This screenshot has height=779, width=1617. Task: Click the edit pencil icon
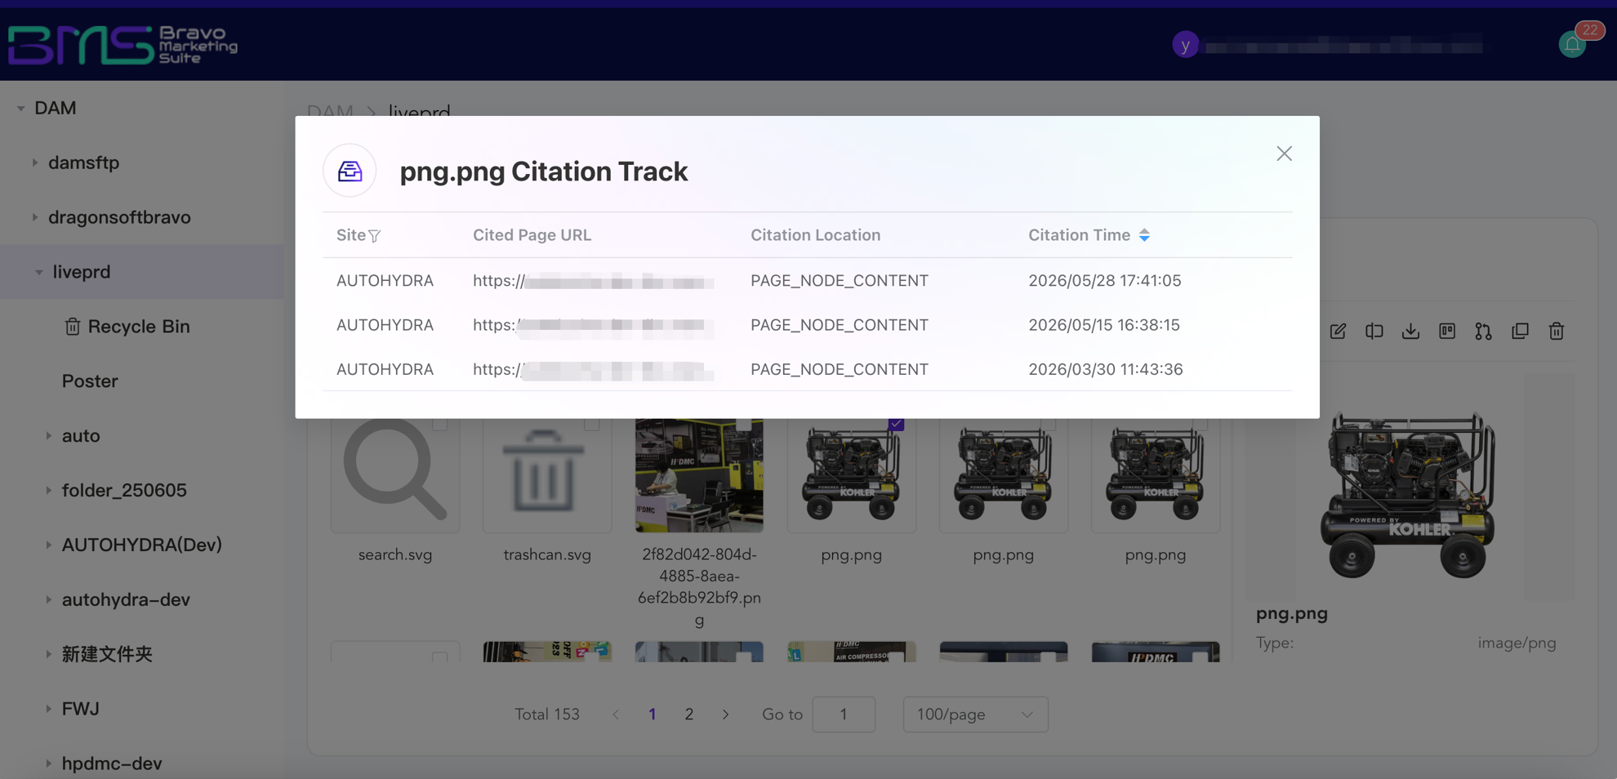tap(1338, 331)
